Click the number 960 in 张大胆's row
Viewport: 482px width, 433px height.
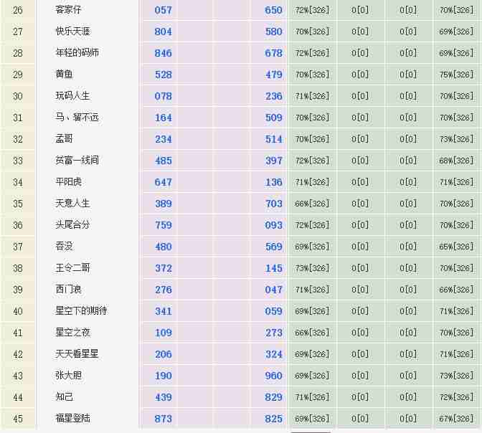[x=273, y=376]
